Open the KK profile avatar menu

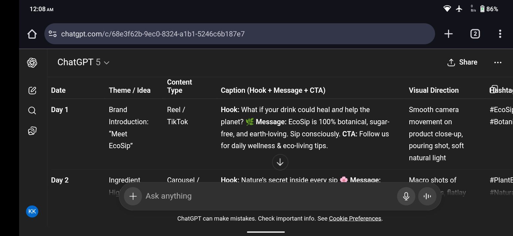tap(32, 211)
